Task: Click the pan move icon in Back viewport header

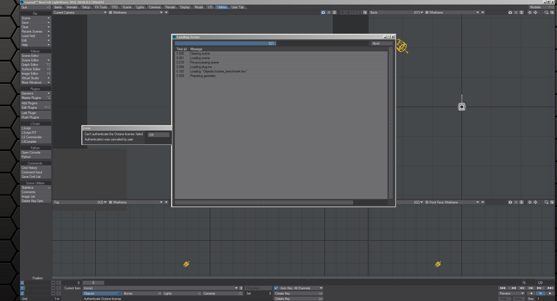Action: coord(535,13)
